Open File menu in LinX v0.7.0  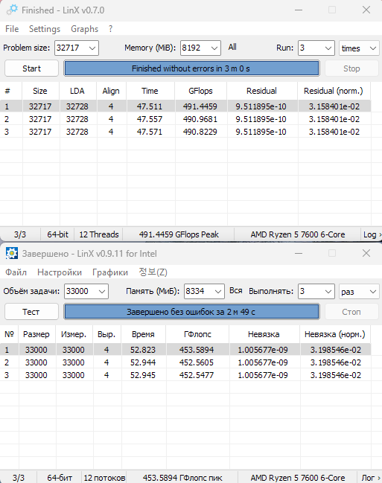click(12, 29)
